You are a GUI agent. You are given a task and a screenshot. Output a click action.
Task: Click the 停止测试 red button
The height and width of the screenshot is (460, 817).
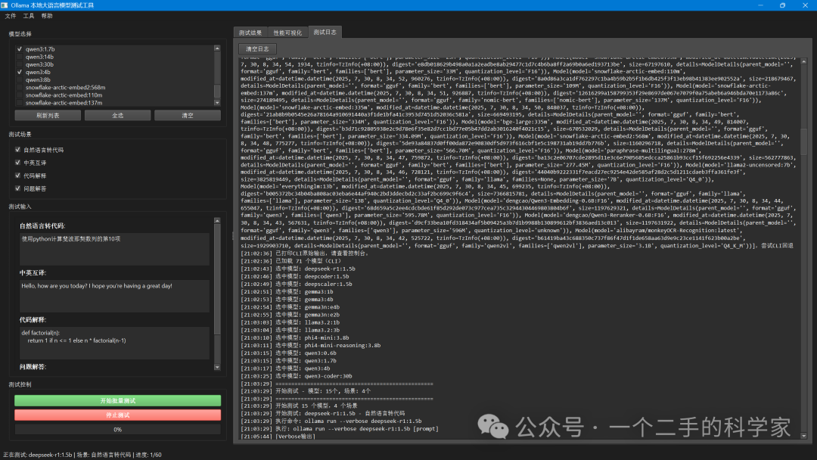click(x=118, y=415)
